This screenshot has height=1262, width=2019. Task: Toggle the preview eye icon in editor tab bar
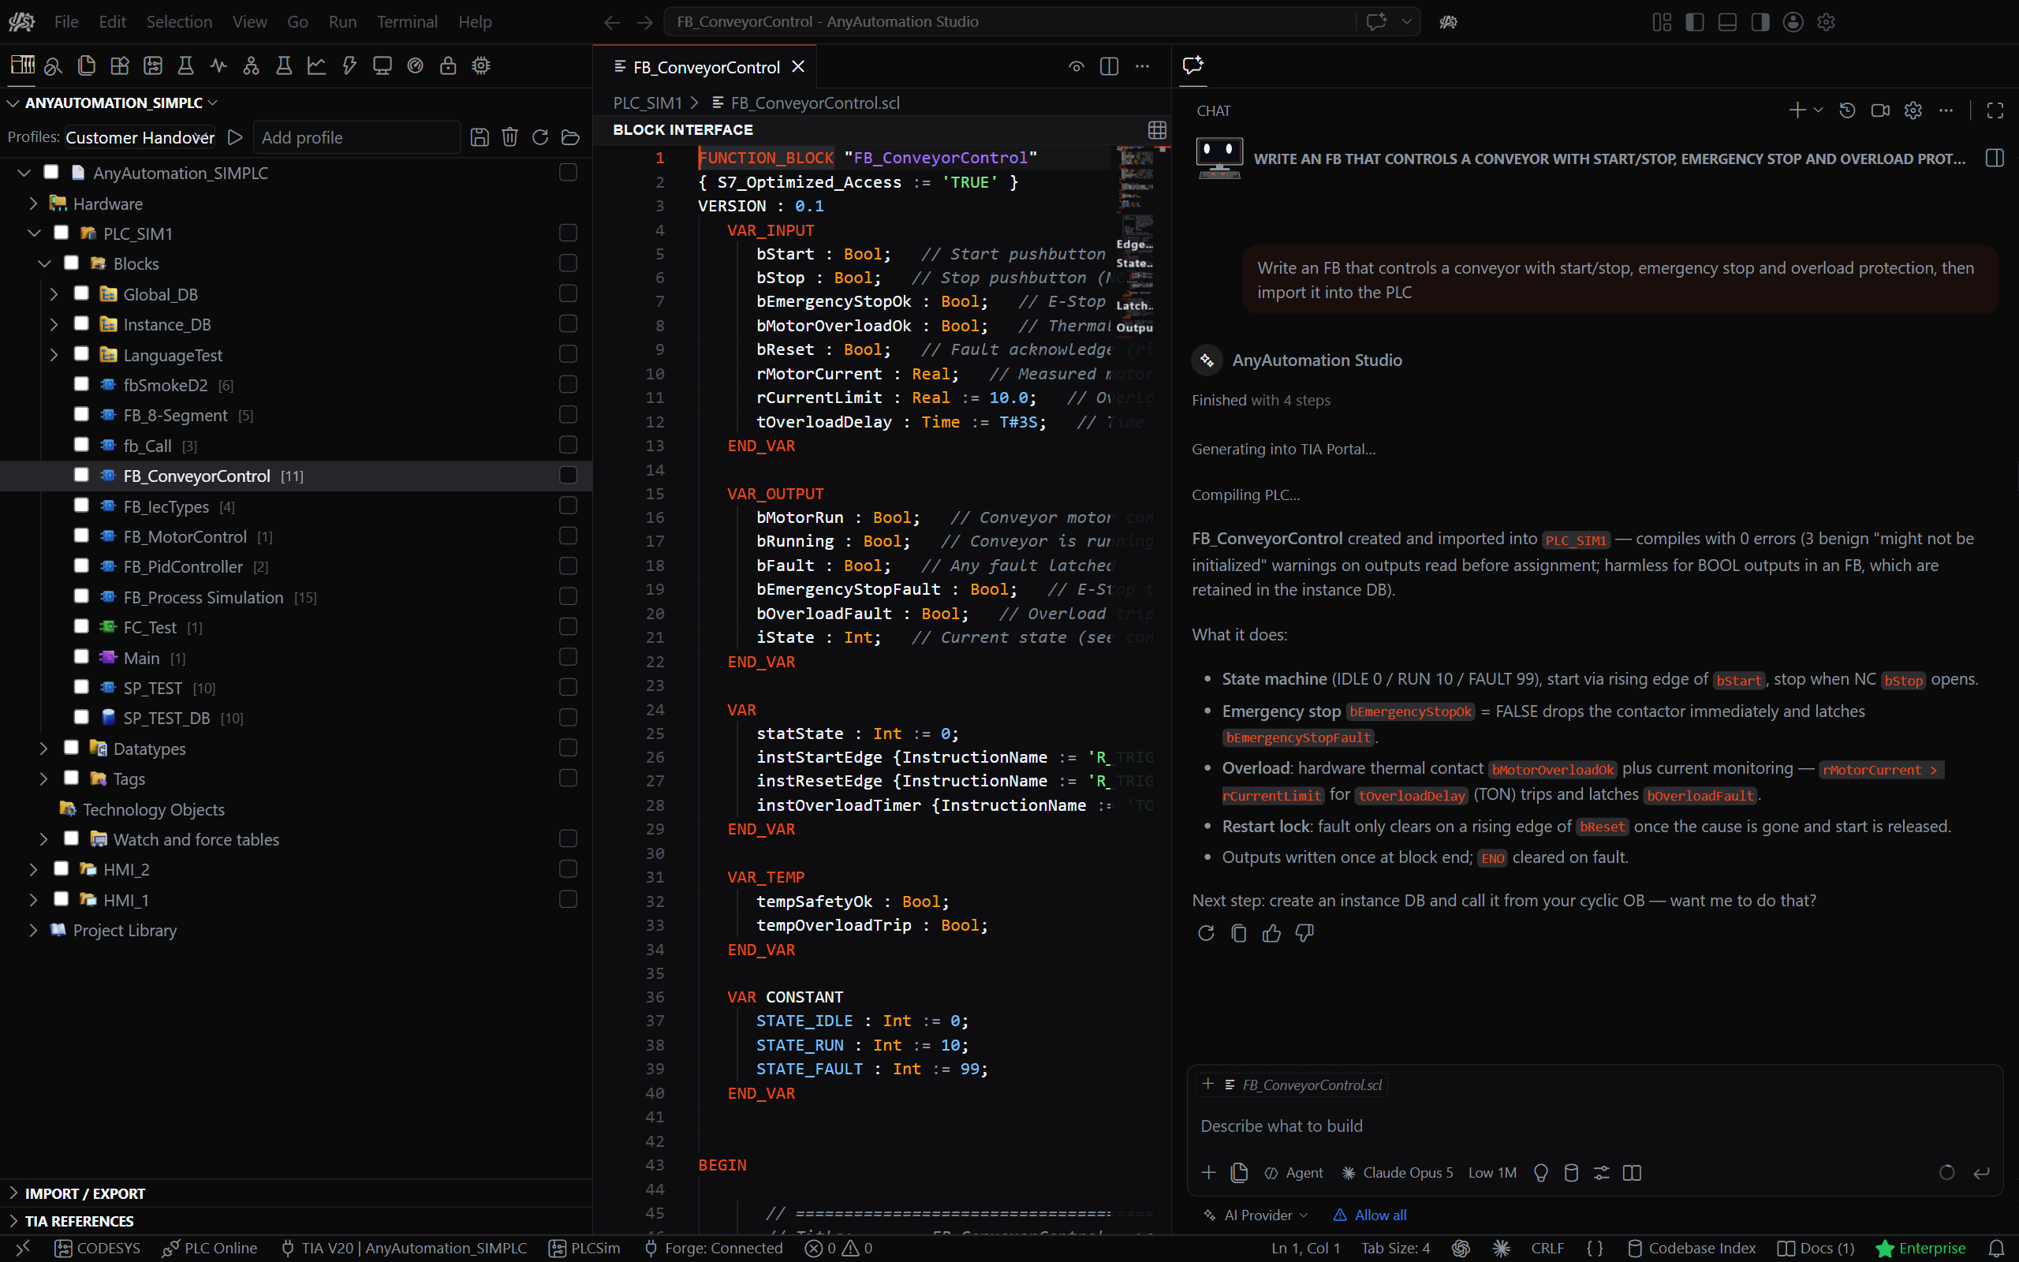click(x=1077, y=67)
